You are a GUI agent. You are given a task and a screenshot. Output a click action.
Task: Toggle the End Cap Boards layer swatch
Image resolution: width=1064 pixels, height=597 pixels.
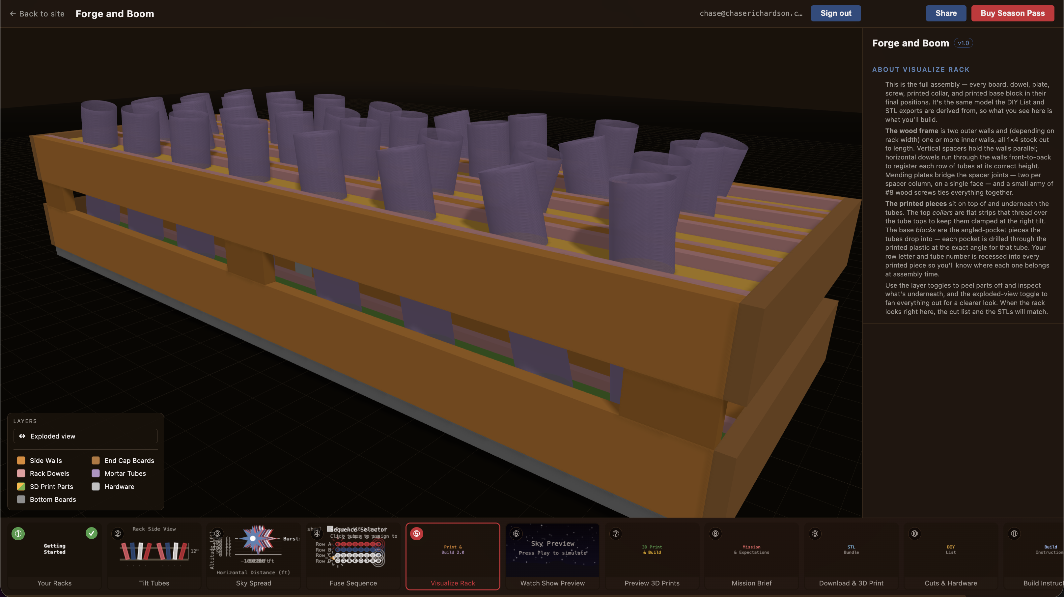coord(96,460)
